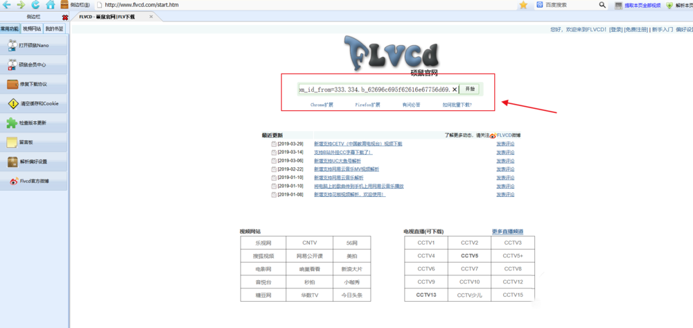Click 修复下载协议 sidebar item
693x328 pixels.
(33, 84)
